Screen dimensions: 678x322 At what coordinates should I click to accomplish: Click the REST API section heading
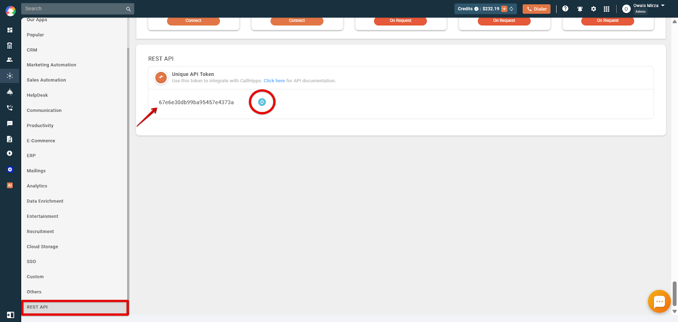tap(161, 59)
